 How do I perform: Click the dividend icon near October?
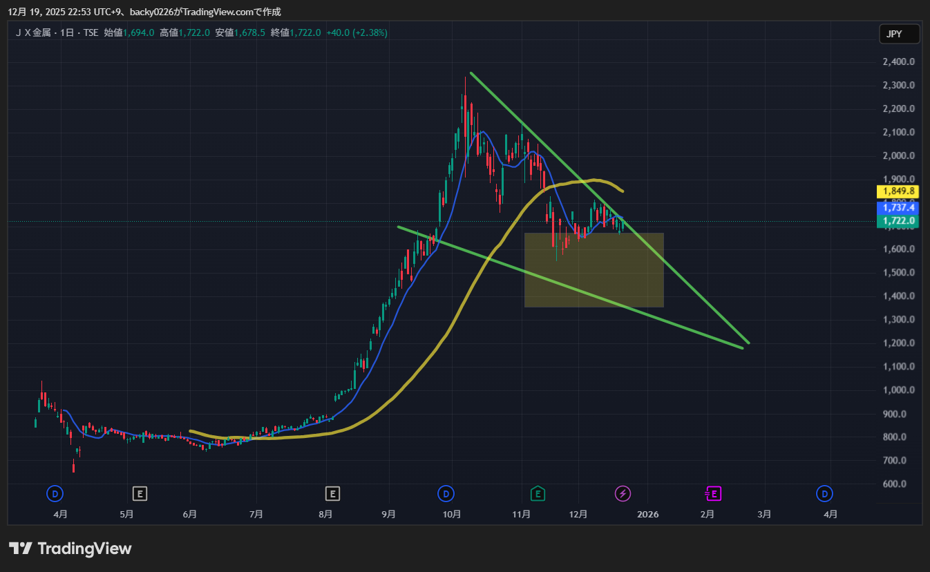[x=446, y=493]
